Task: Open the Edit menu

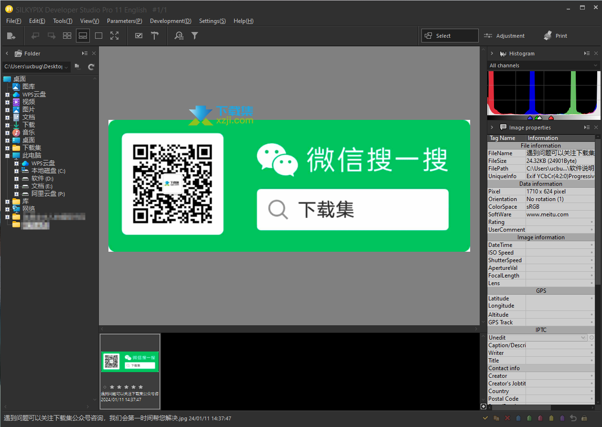Action: click(37, 21)
